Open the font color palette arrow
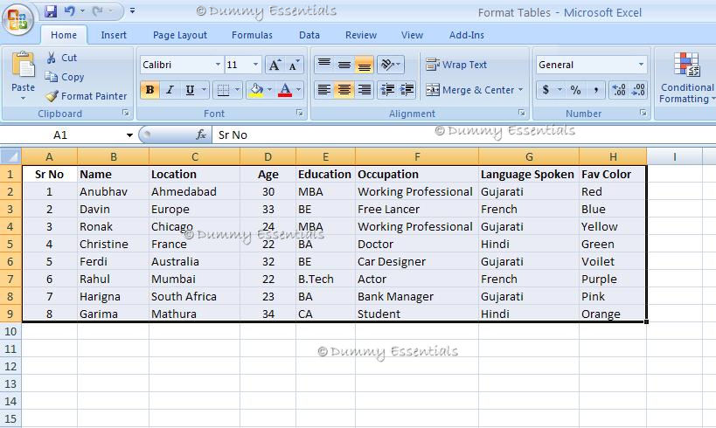Image resolution: width=716 pixels, height=428 pixels. 298,90
